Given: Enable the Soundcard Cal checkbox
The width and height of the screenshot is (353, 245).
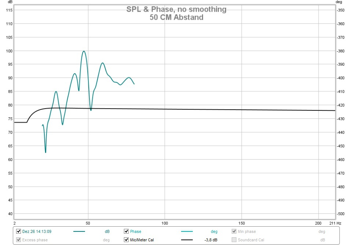Looking at the screenshot, I should 234,240.
